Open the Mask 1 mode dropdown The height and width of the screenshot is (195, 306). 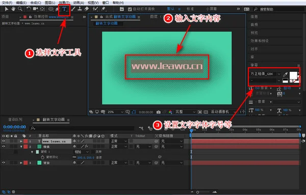click(x=82, y=152)
